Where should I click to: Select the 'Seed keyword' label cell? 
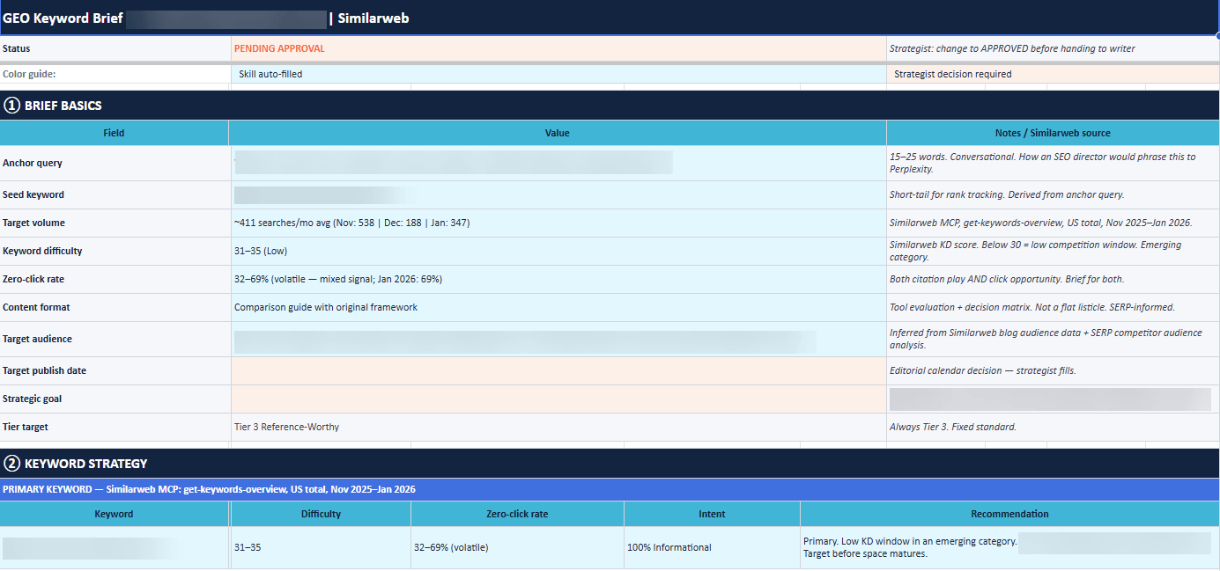(x=115, y=194)
